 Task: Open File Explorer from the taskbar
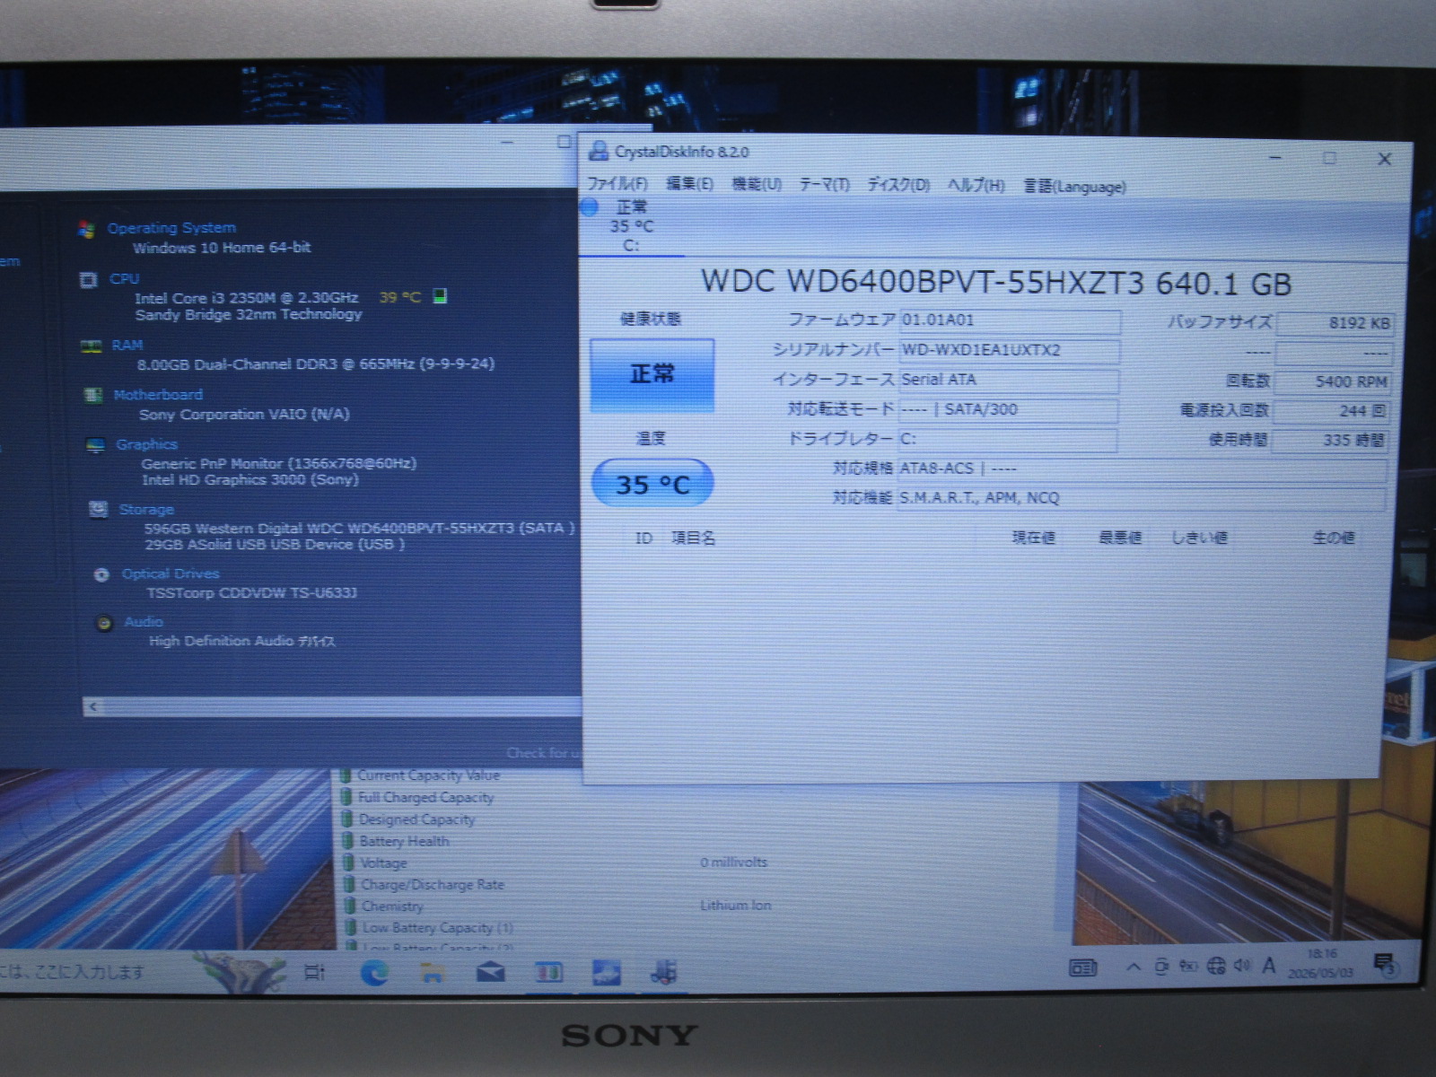tap(433, 972)
